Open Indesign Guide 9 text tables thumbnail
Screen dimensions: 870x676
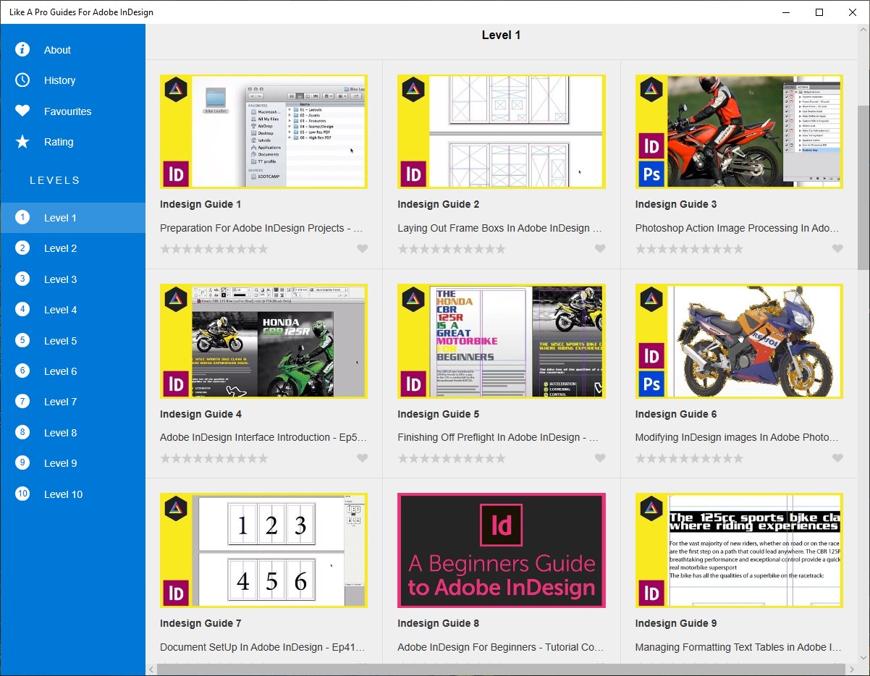click(739, 550)
